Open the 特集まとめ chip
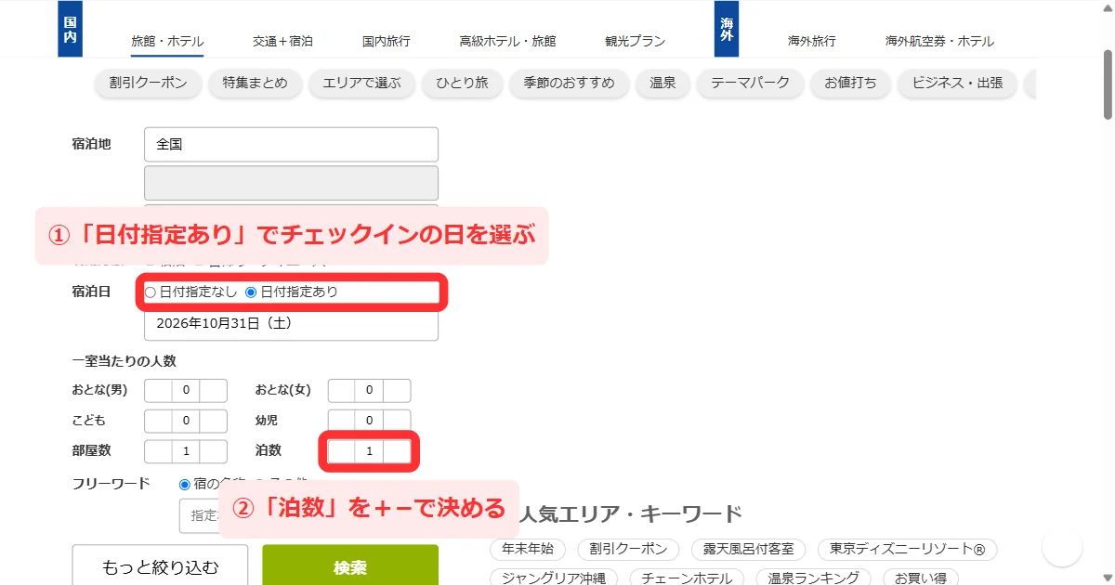1115x585 pixels. pos(255,83)
